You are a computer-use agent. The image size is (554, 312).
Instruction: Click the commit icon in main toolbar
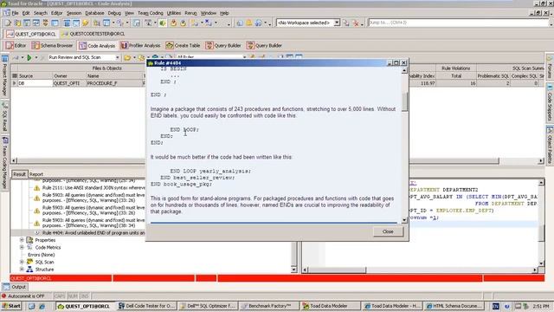tap(173, 23)
